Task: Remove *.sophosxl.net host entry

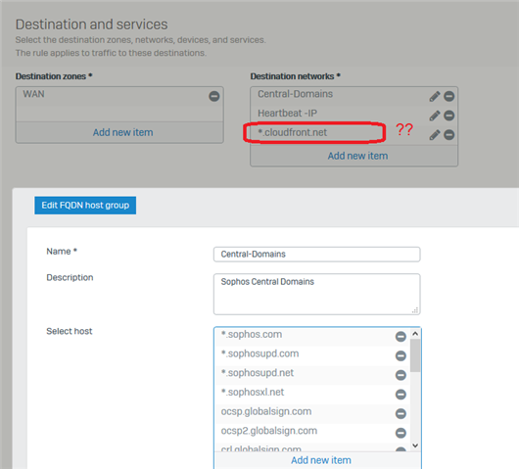Action: pyautogui.click(x=401, y=395)
